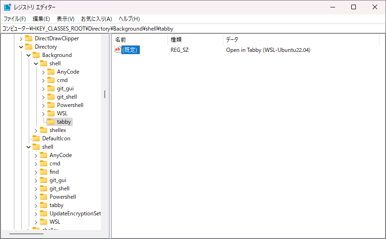Screen dimensions: 386x239
Task: Click the Directory folder icon
Action: tap(29, 47)
